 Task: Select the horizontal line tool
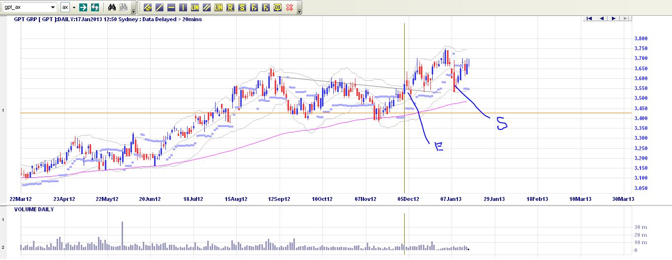pos(171,7)
